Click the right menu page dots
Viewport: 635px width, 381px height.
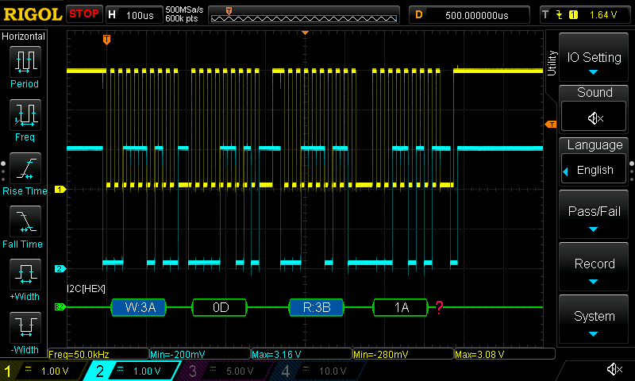(x=632, y=171)
